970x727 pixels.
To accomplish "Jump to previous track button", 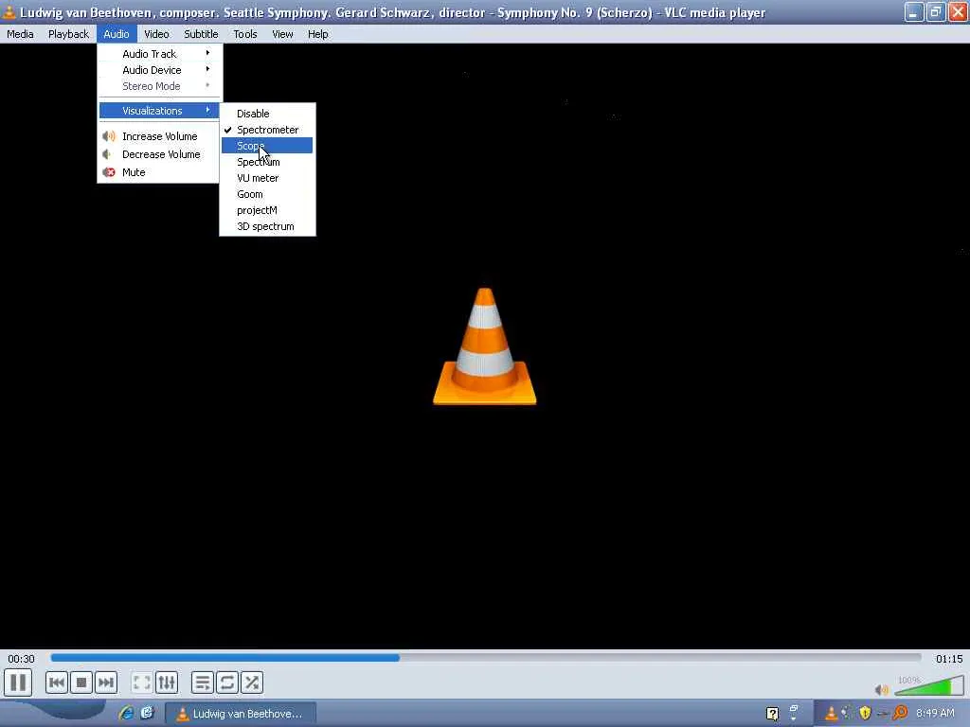I will tap(56, 683).
